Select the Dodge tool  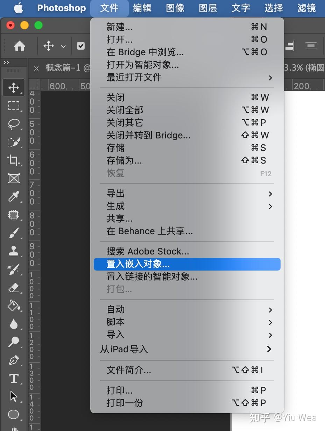click(x=14, y=342)
